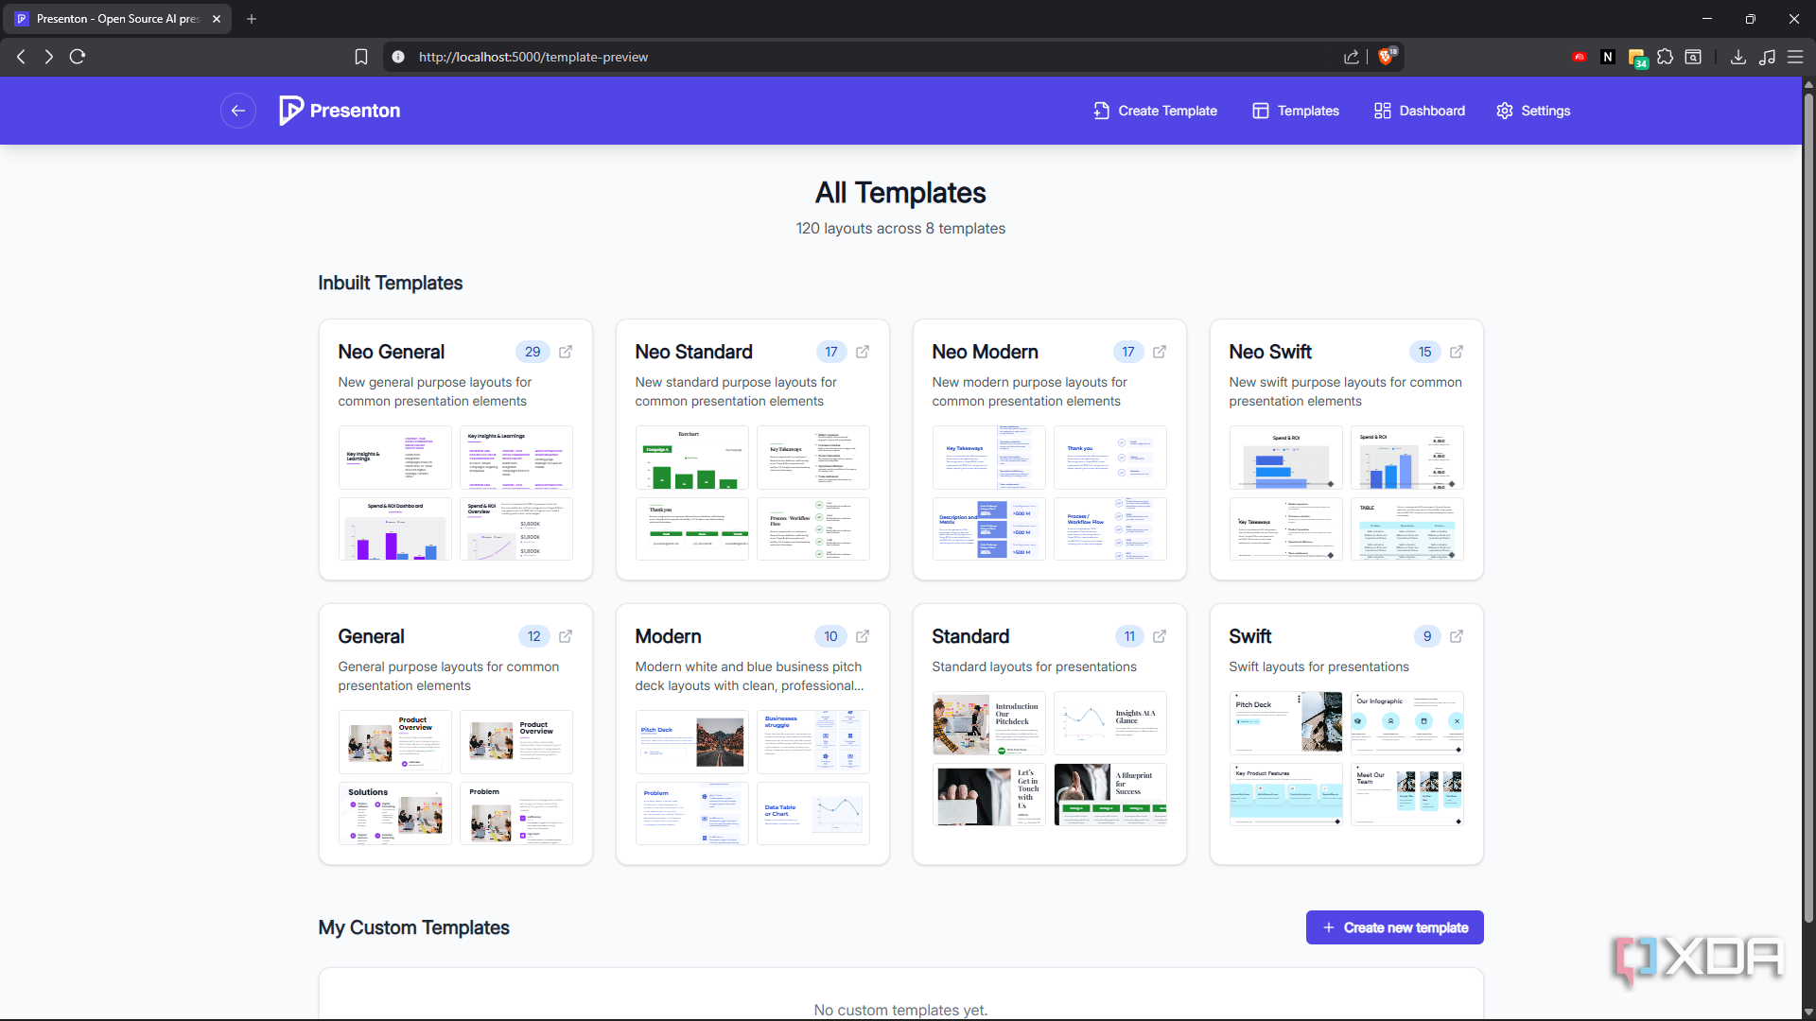Open the Modern template card title
Viewport: 1816px width, 1021px height.
click(x=668, y=636)
